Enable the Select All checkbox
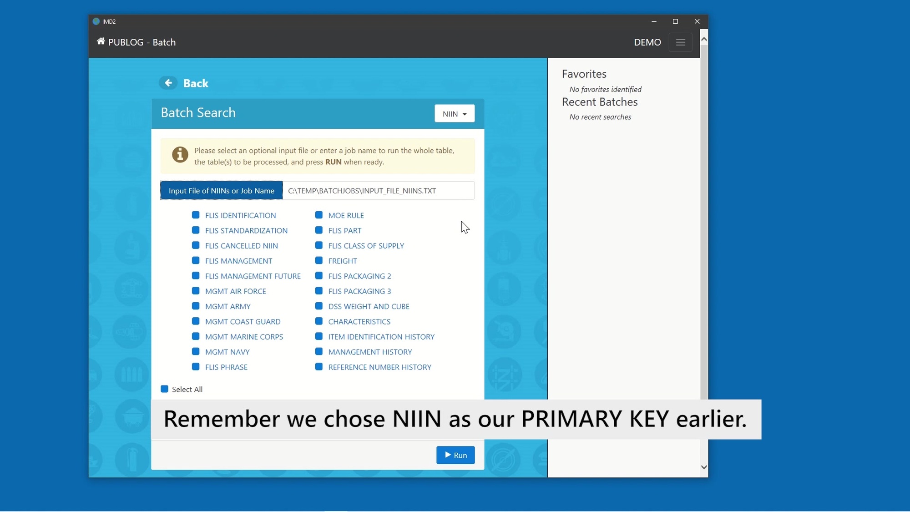The height and width of the screenshot is (512, 910). (165, 389)
